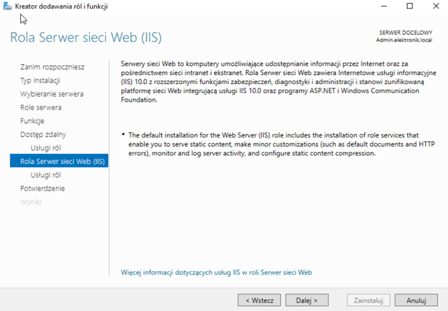
Task: Open the Funkcje page in the sidebar
Action: click(x=32, y=121)
